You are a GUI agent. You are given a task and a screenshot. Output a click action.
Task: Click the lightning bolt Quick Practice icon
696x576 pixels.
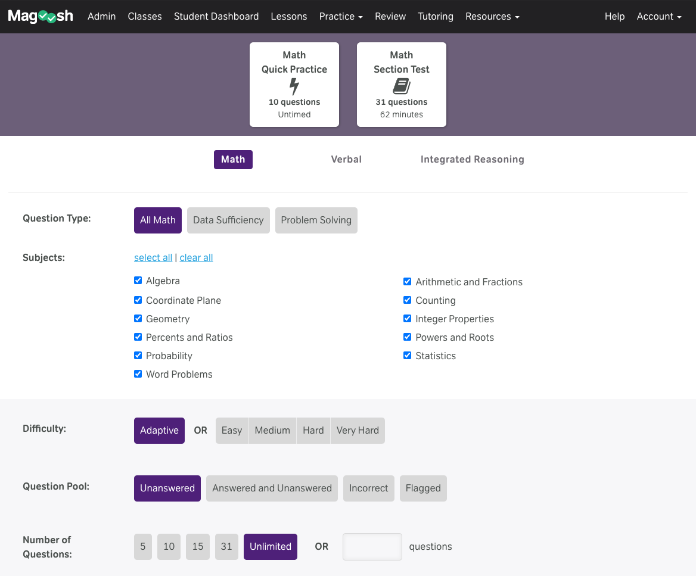tap(294, 86)
